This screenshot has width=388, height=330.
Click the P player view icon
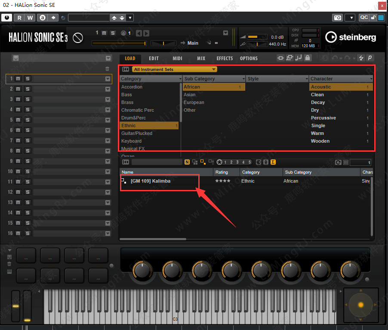coord(370,58)
